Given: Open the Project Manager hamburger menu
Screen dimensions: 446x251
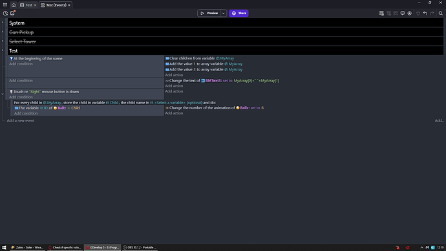Looking at the screenshot, I should [5, 5].
